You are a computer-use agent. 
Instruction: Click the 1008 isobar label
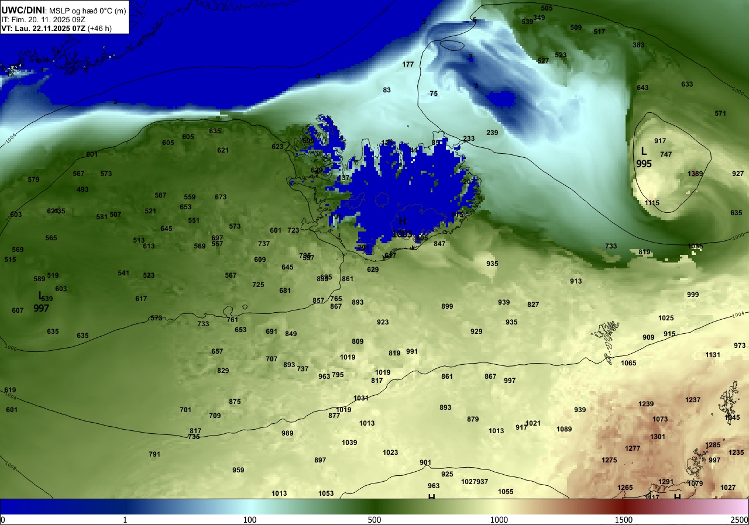coord(11,465)
